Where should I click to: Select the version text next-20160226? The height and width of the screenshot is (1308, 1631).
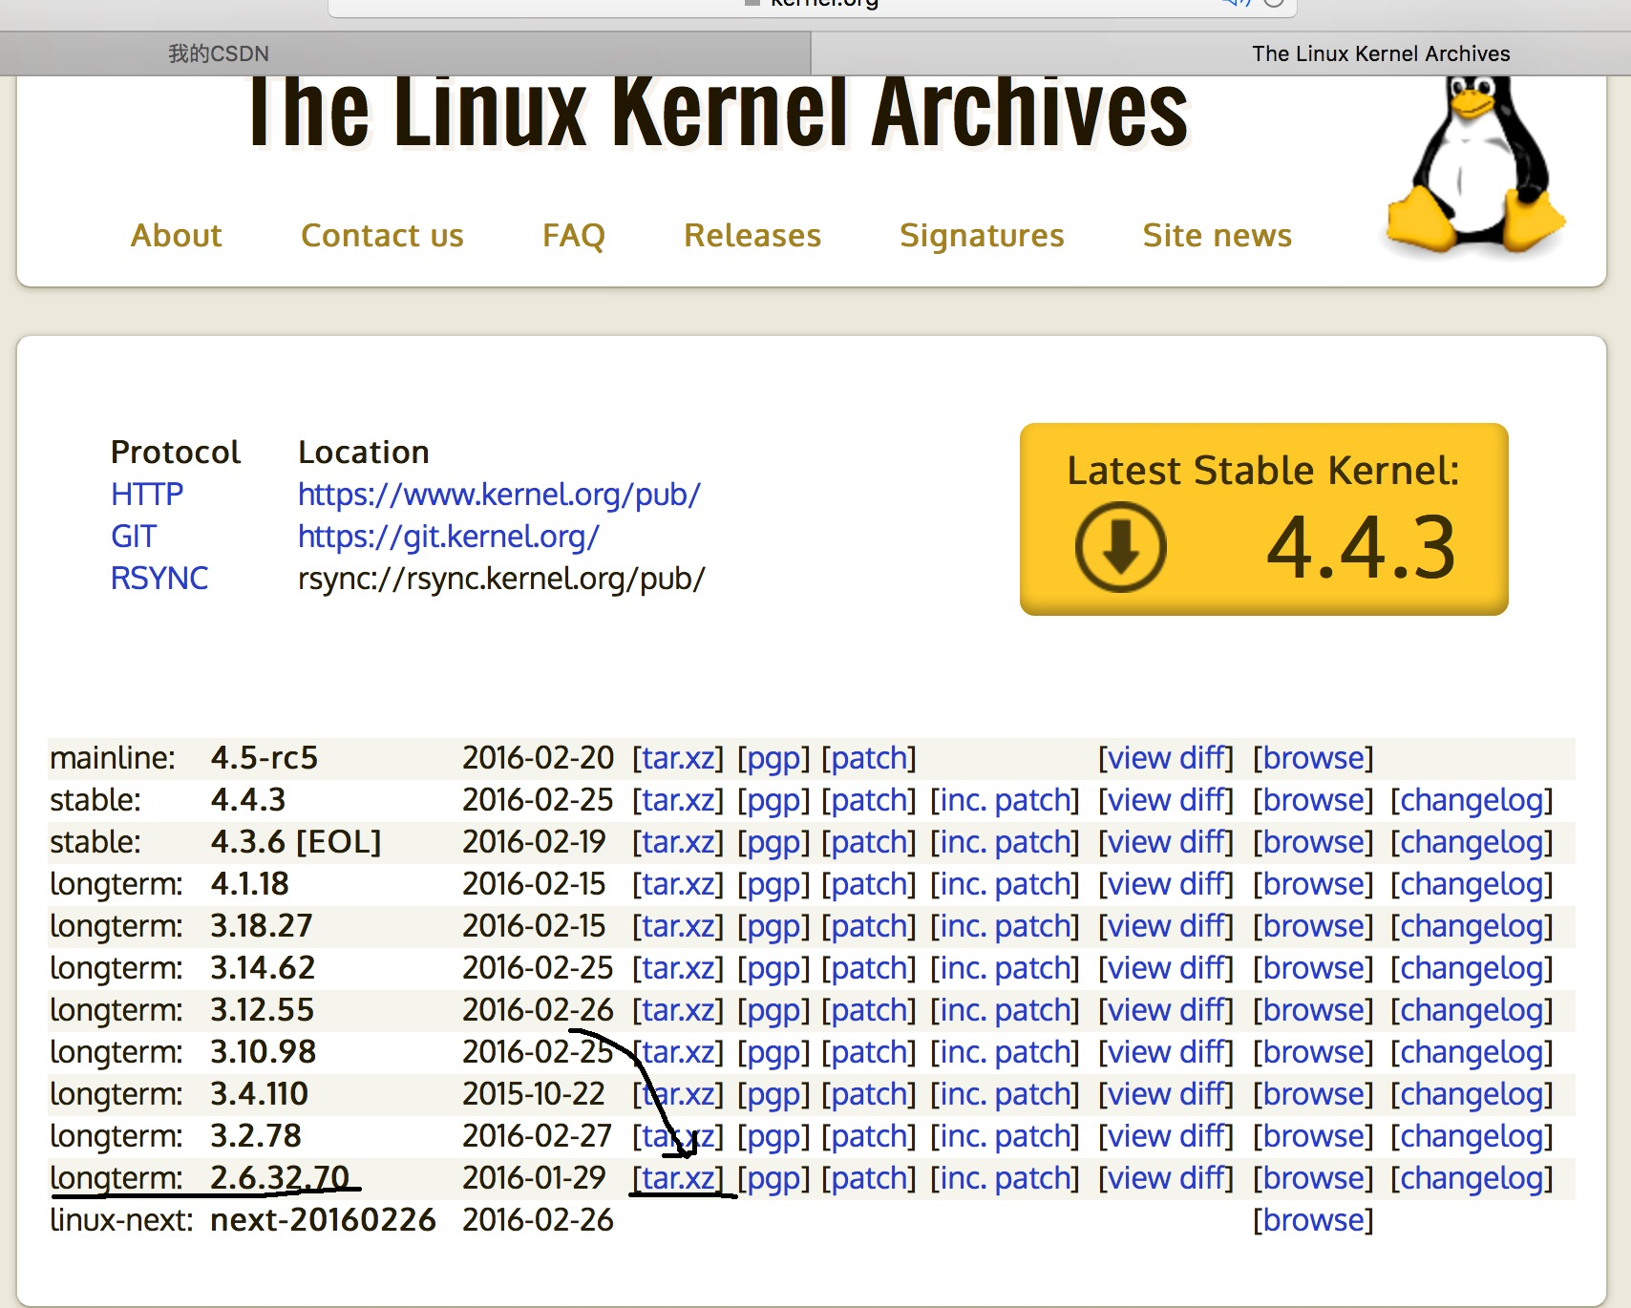pos(323,1220)
